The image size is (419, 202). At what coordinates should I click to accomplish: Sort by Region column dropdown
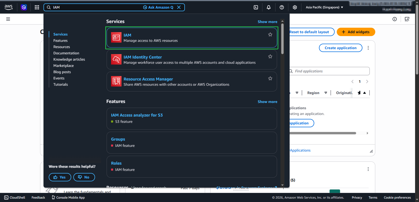point(326,93)
